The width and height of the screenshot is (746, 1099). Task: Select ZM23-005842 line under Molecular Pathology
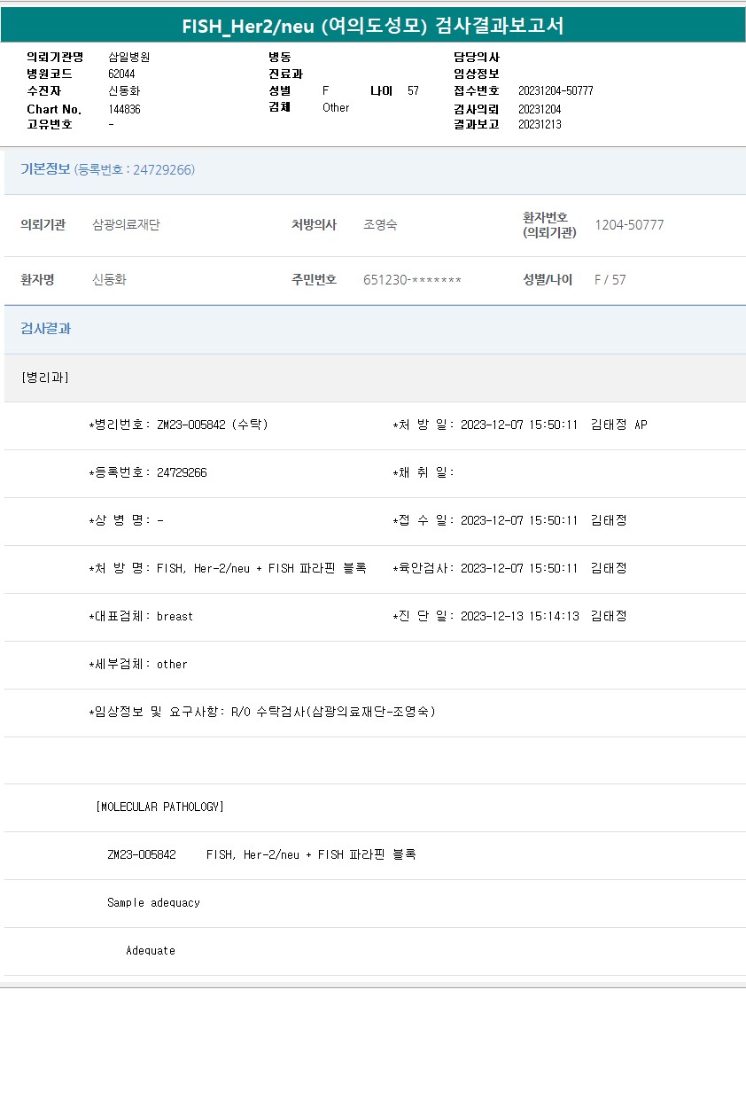tap(261, 855)
